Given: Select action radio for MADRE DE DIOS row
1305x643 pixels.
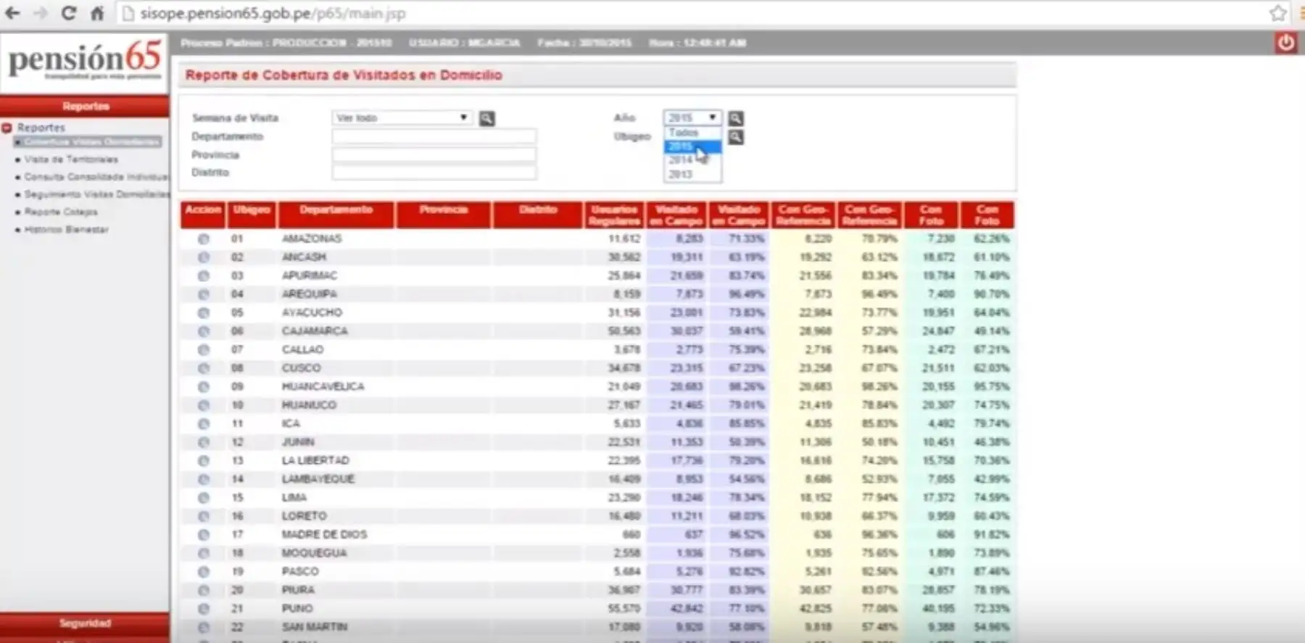Looking at the screenshot, I should click(x=203, y=535).
